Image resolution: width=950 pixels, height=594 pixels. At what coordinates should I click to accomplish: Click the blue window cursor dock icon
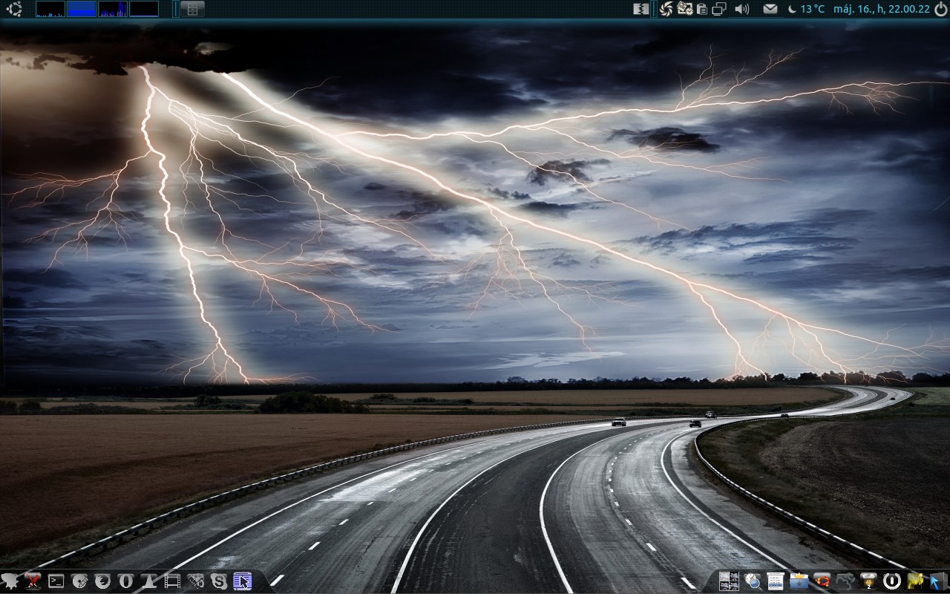[x=242, y=581]
